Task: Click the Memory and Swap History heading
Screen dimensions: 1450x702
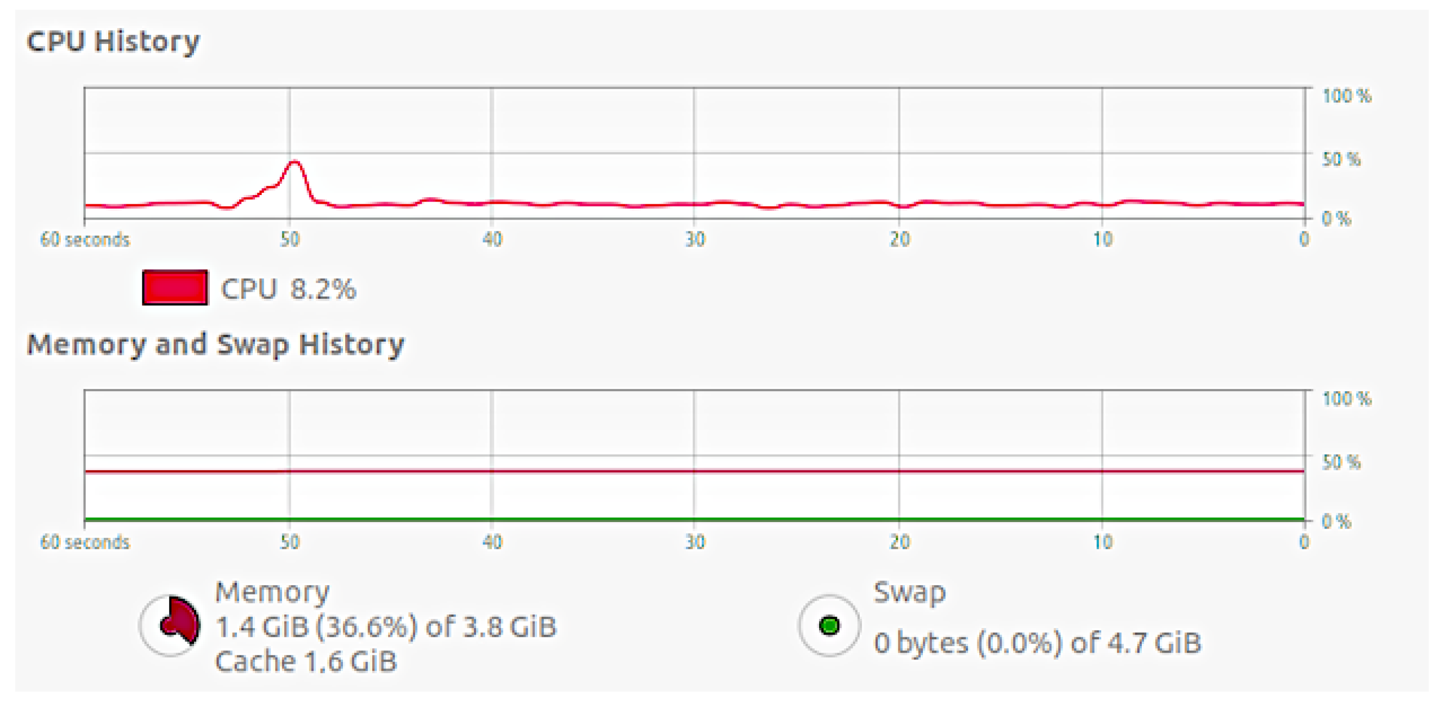Action: tap(216, 344)
